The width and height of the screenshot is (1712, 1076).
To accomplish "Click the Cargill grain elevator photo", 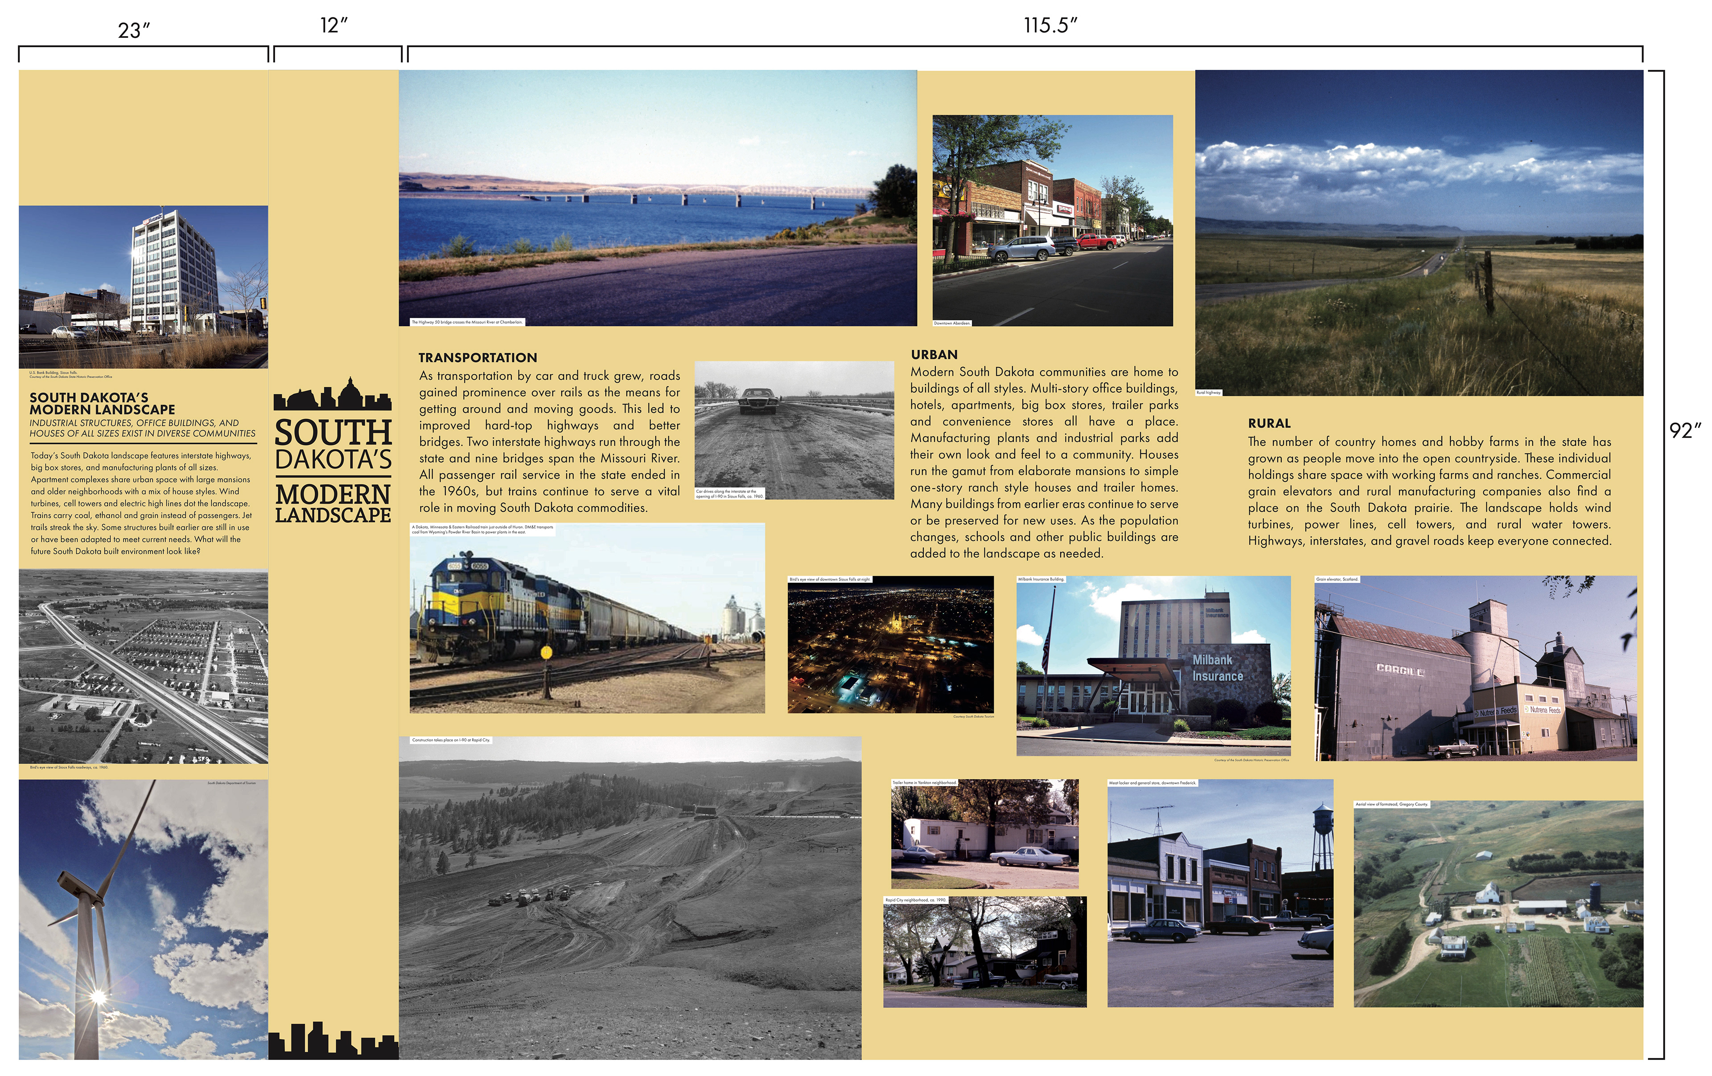I will (x=1475, y=668).
